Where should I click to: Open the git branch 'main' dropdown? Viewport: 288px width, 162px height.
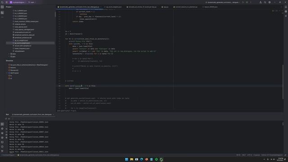[x=32, y=2]
